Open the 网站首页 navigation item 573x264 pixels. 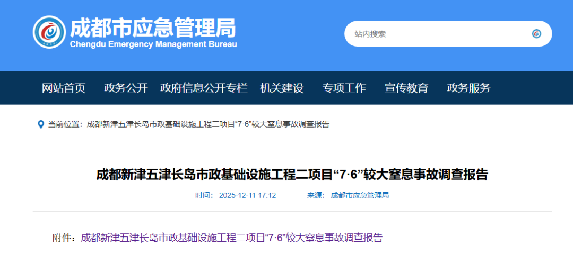[64, 88]
